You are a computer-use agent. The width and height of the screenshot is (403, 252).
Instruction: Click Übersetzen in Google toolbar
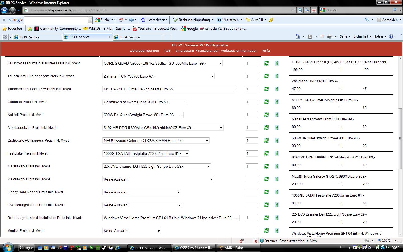(x=229, y=20)
